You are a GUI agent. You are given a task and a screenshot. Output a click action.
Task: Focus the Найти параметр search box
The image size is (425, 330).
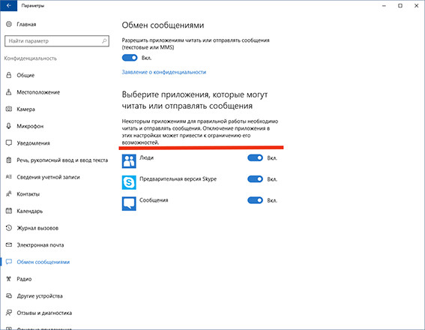click(x=57, y=41)
